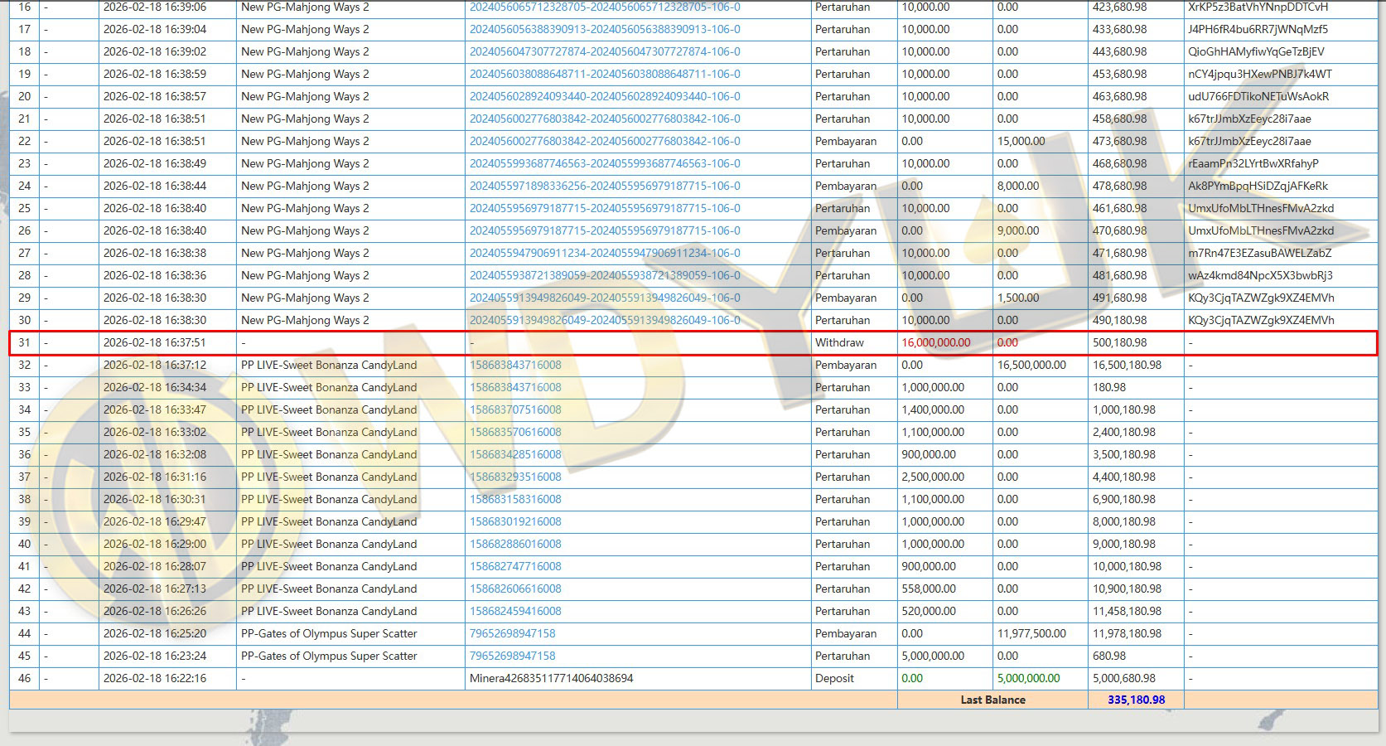Screen dimensions: 1386x746
Task: Click bet ID 158682886016008
Action: tap(515, 544)
